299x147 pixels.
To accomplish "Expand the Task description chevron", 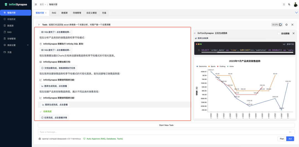I will pos(39,25).
